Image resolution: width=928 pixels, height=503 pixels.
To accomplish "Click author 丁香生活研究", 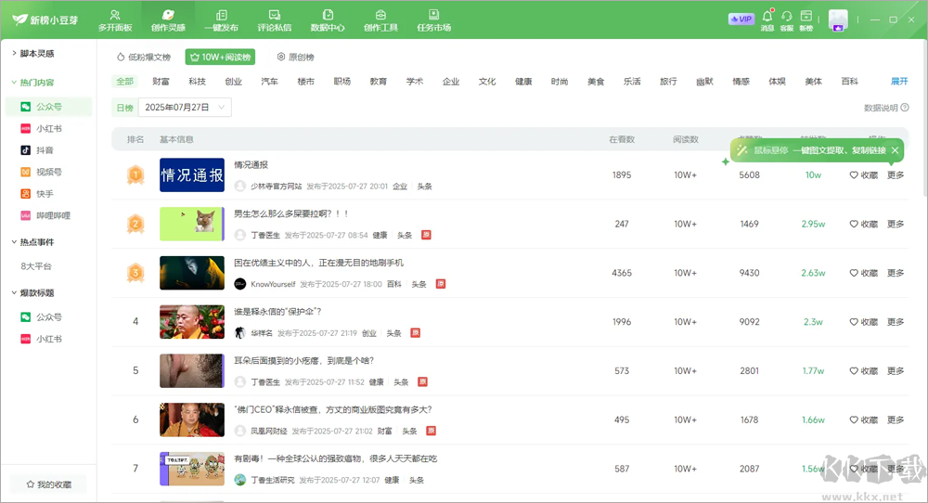I will click(x=272, y=481).
